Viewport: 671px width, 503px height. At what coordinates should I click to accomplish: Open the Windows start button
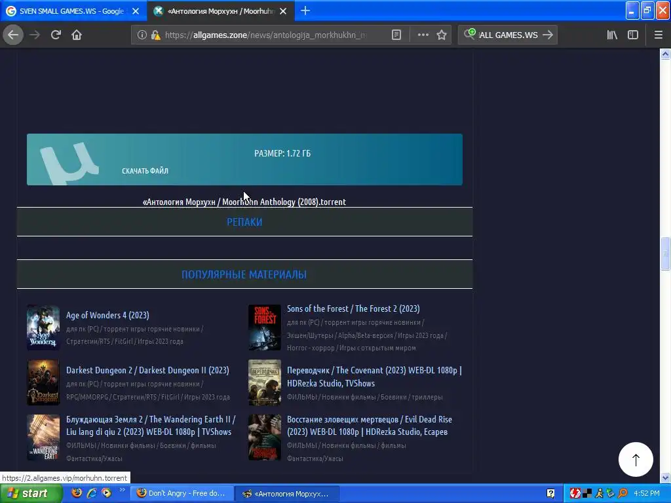[31, 494]
